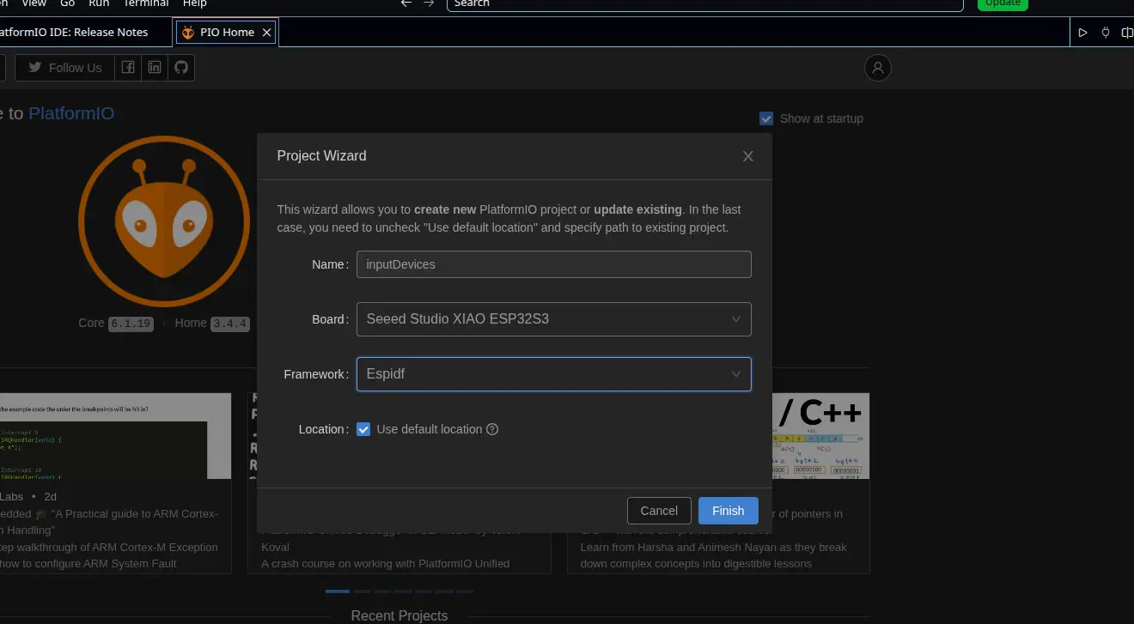Click Finish to create the project

729,511
